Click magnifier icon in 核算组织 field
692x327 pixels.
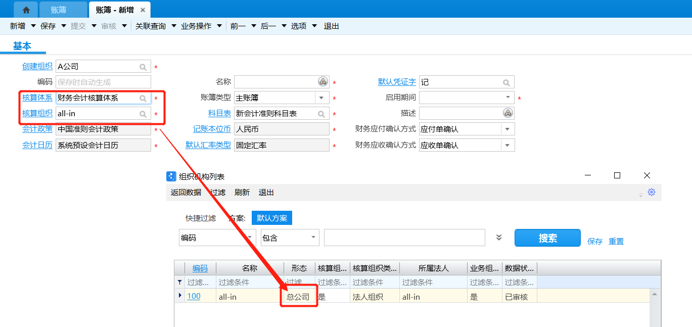pos(143,114)
